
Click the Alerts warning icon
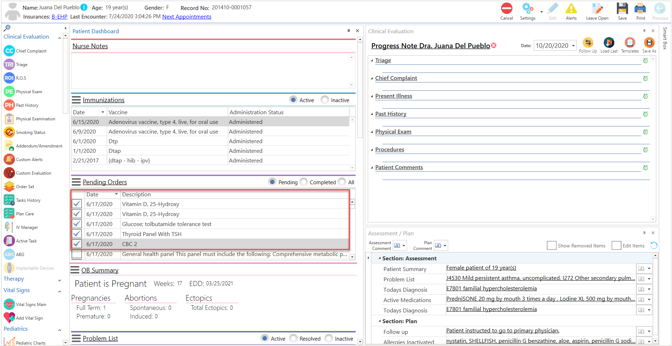click(x=571, y=9)
